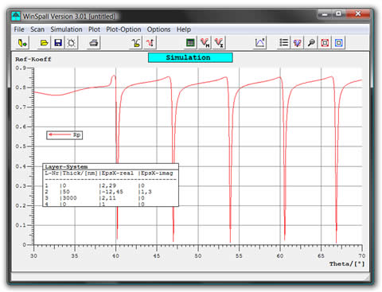Click the graph plot icon in toolbar
The width and height of the screenshot is (382, 292).
(x=259, y=43)
